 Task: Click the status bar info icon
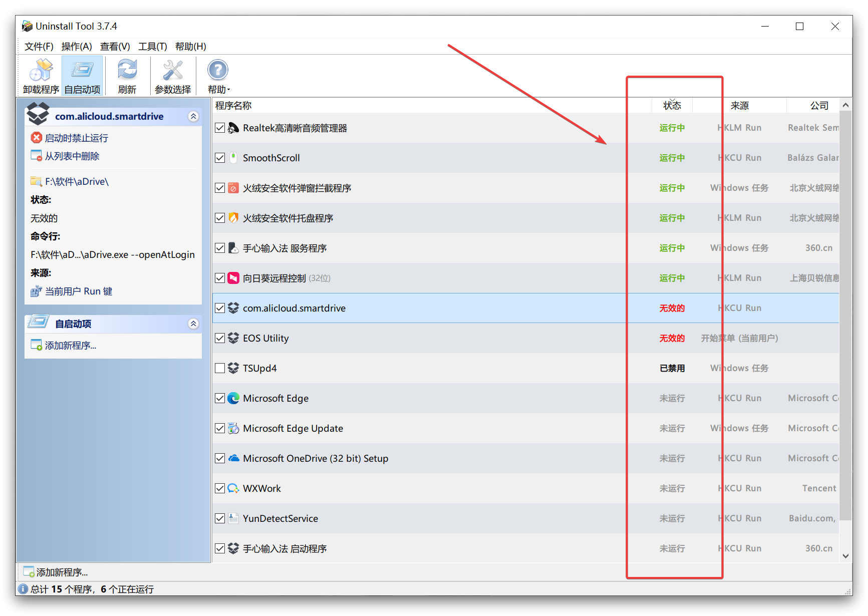coord(24,589)
